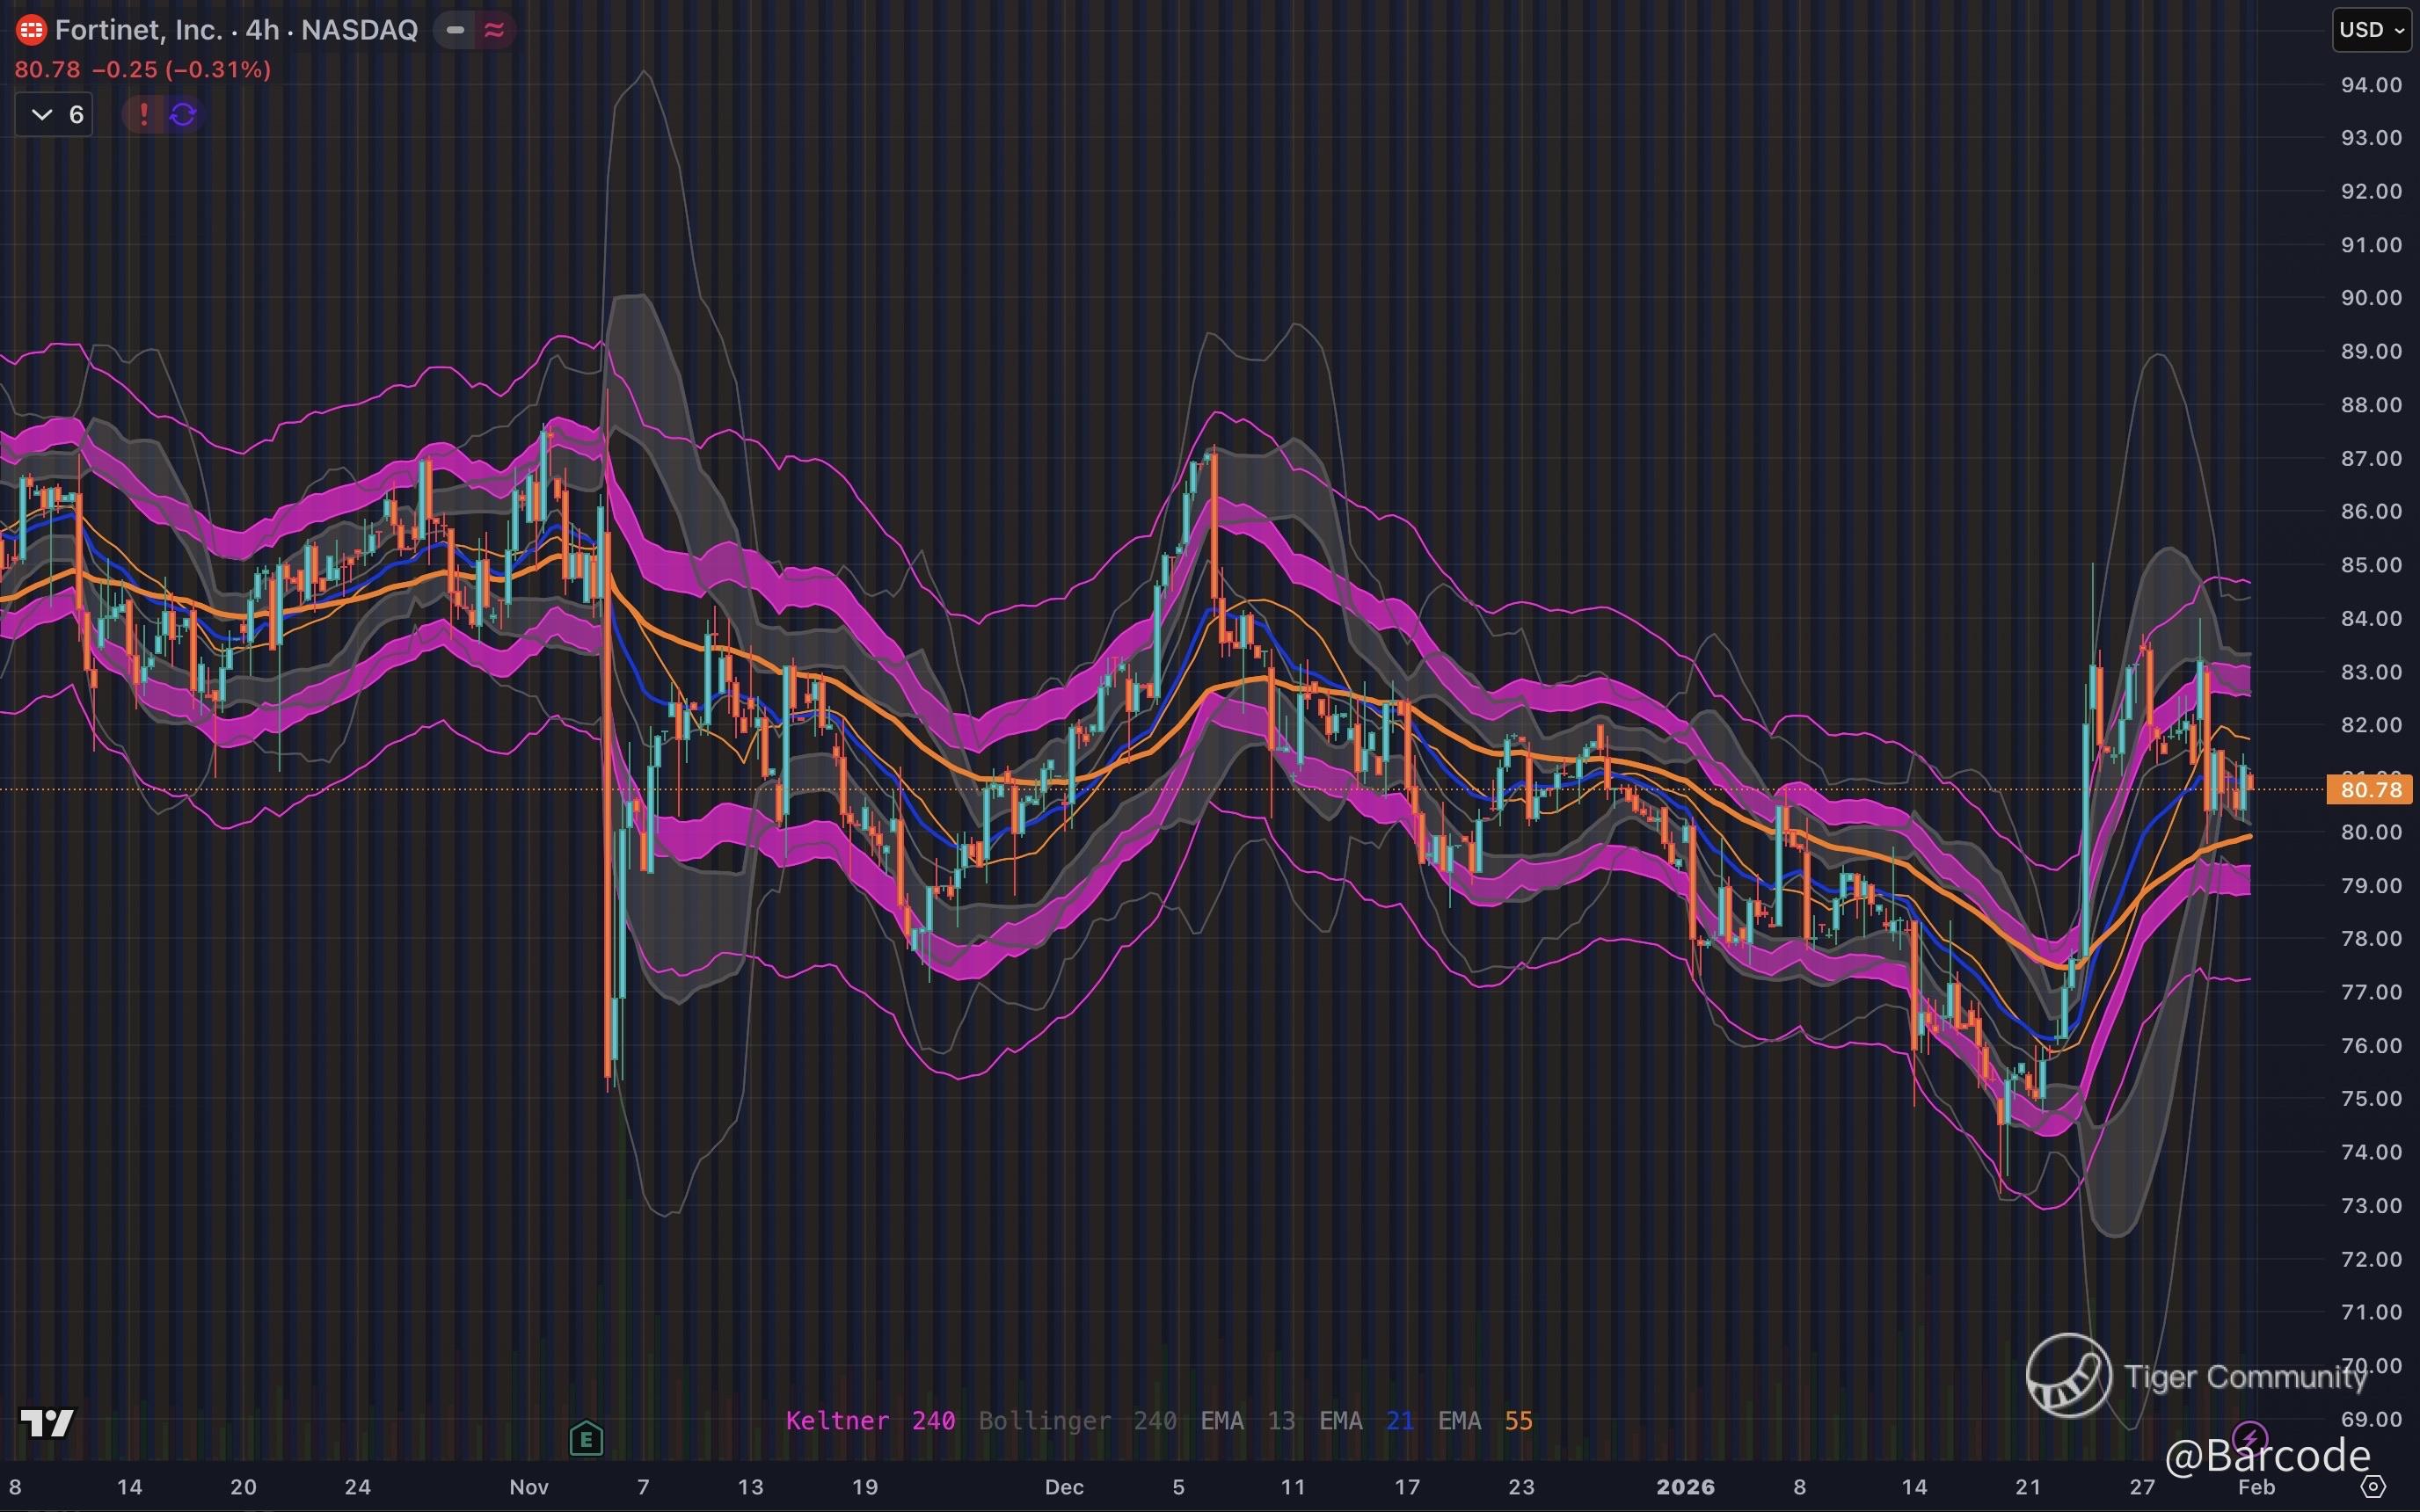Open chart settings hexagon gear icon
Viewport: 2420px width, 1512px height.
[x=2373, y=1487]
